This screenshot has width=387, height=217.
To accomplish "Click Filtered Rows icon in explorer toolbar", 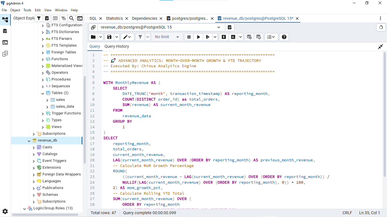I will (63, 18).
